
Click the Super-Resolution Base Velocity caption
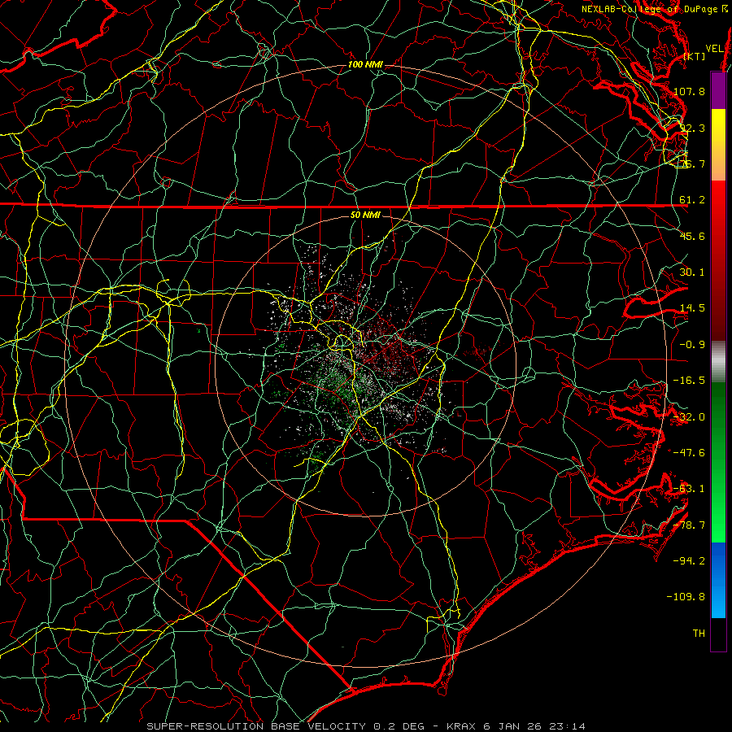(x=366, y=726)
